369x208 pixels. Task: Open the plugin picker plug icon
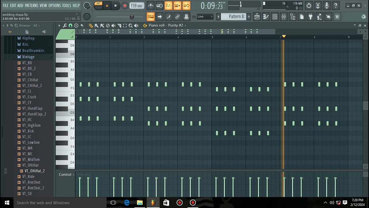pyautogui.click(x=310, y=17)
